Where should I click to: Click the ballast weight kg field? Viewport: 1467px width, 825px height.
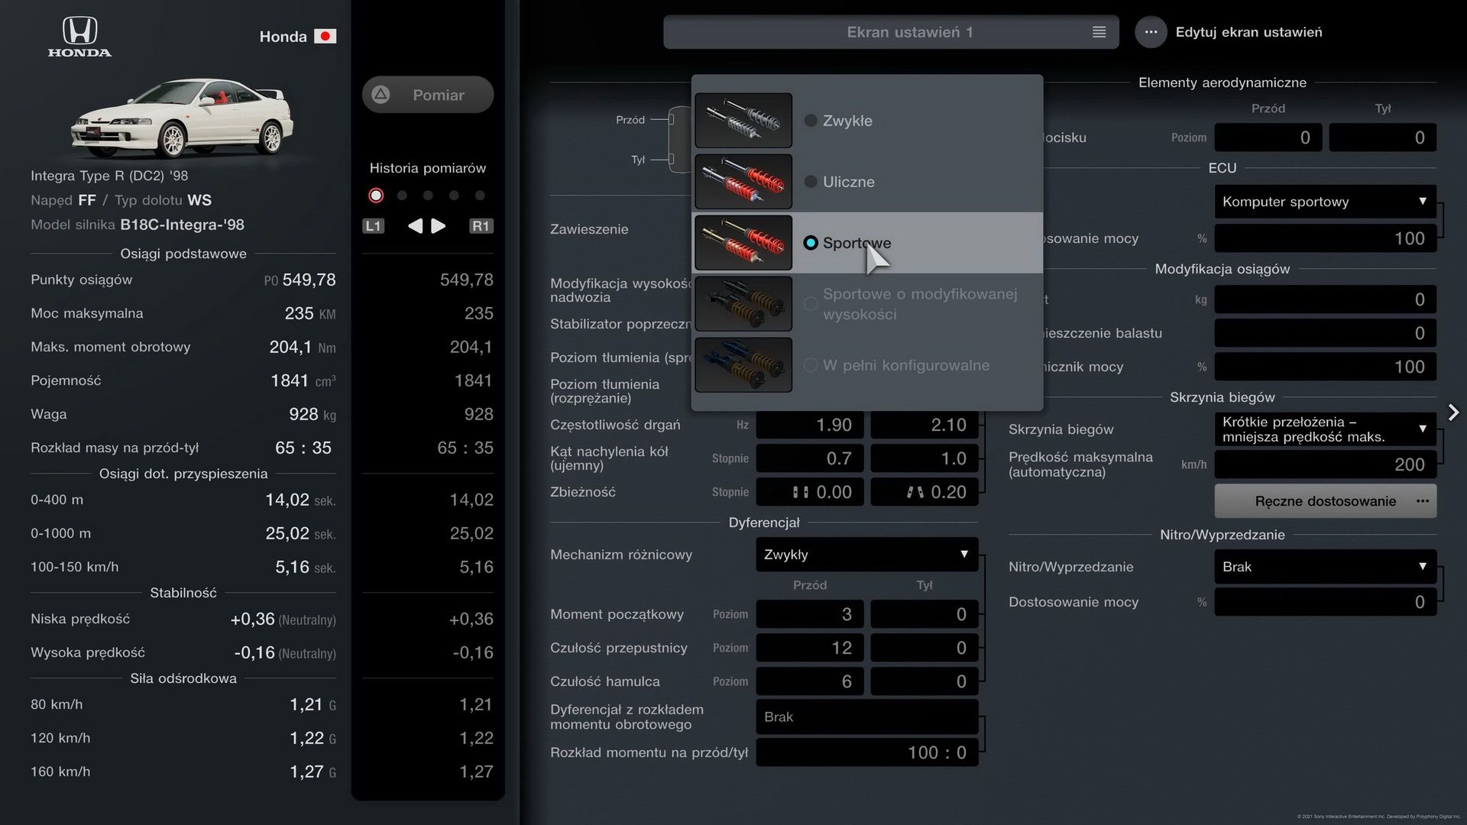[1325, 299]
